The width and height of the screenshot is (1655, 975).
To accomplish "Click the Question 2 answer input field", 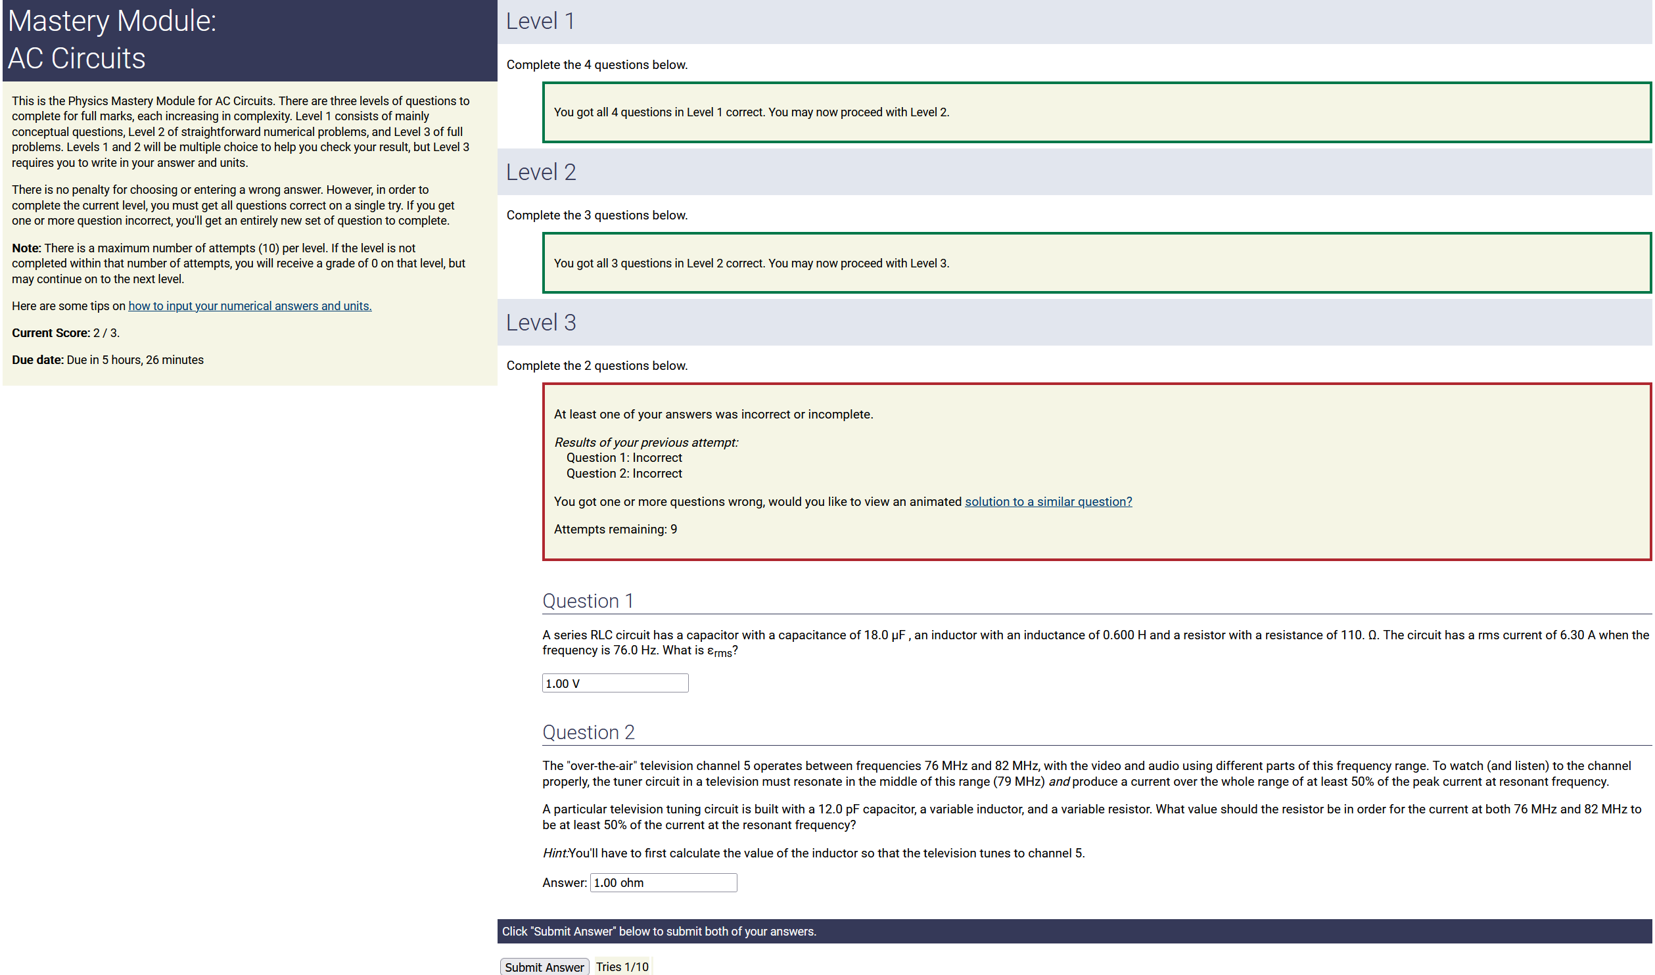I will point(663,883).
